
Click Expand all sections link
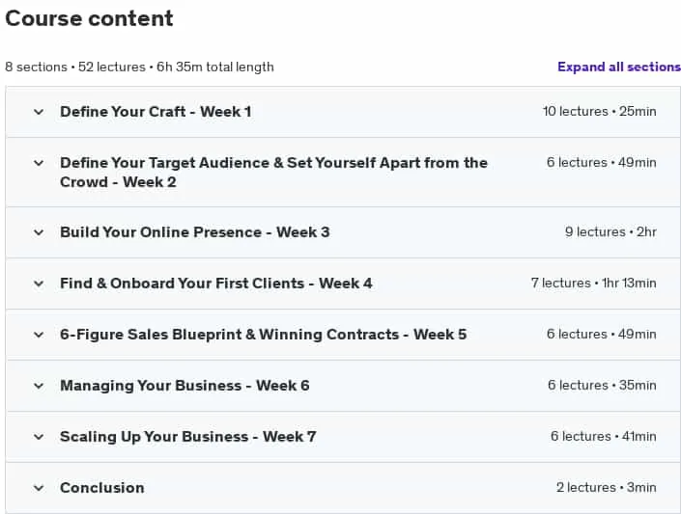pyautogui.click(x=619, y=67)
